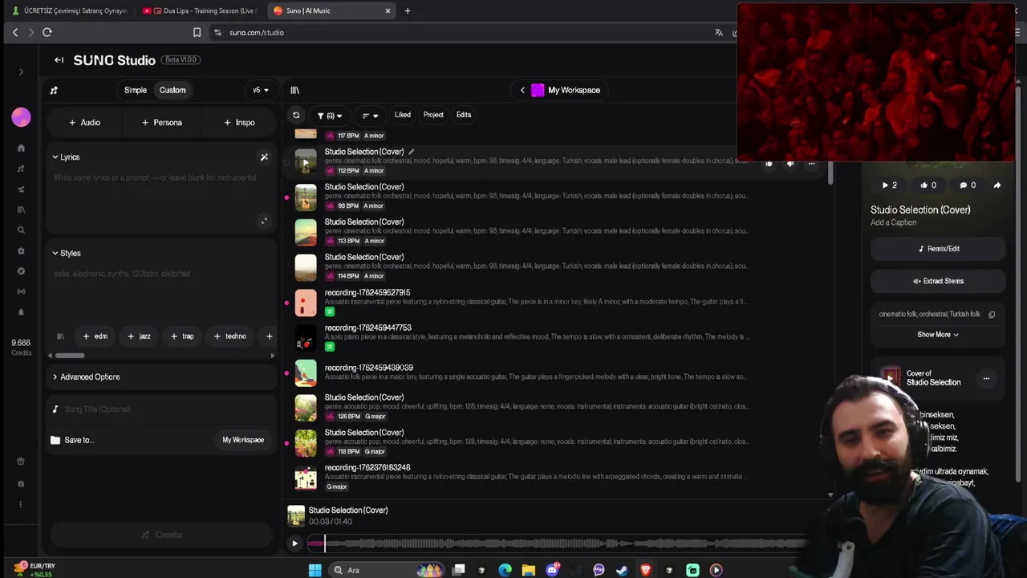
Task: Open Steam from the taskbar
Action: tap(622, 570)
